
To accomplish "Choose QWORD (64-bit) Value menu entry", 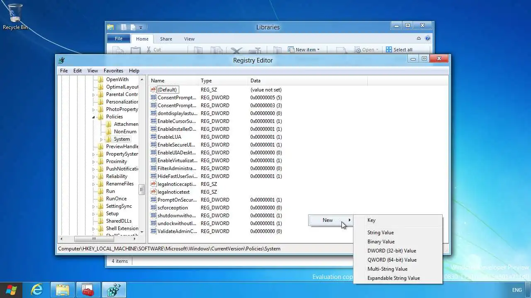I will (398, 260).
